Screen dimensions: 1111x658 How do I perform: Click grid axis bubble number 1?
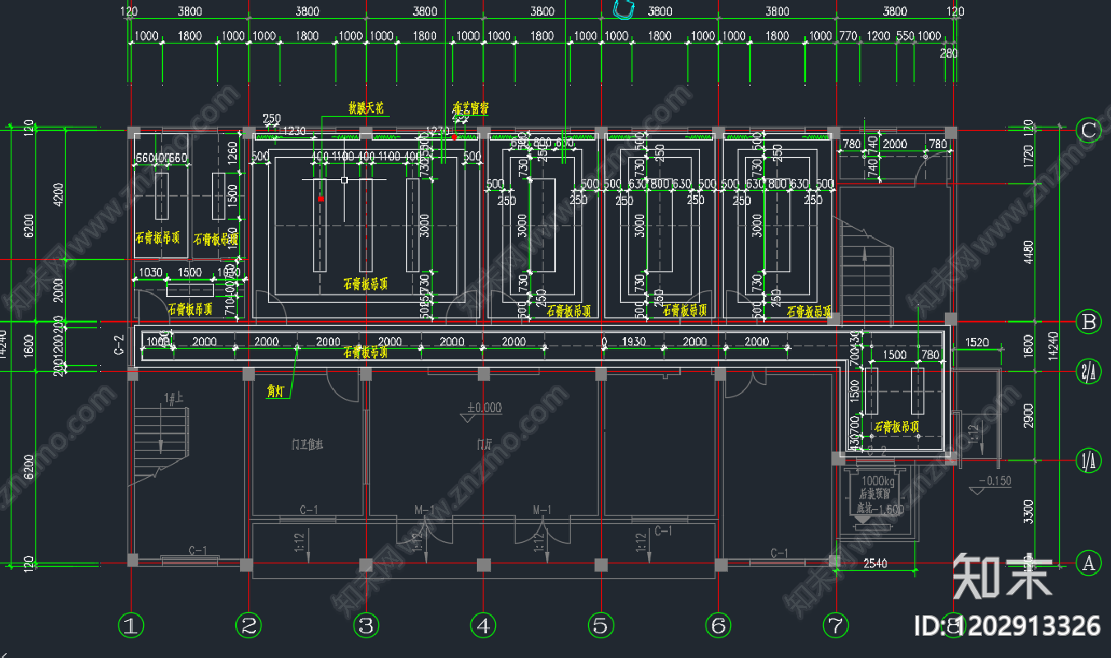coord(131,626)
